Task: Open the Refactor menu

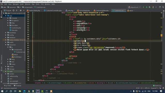Action: coord(28,4)
